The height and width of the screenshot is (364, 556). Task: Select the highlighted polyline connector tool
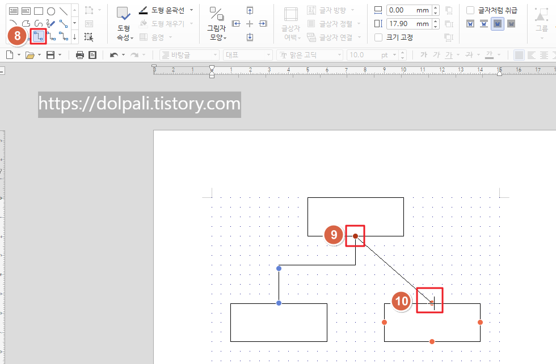[x=38, y=36]
